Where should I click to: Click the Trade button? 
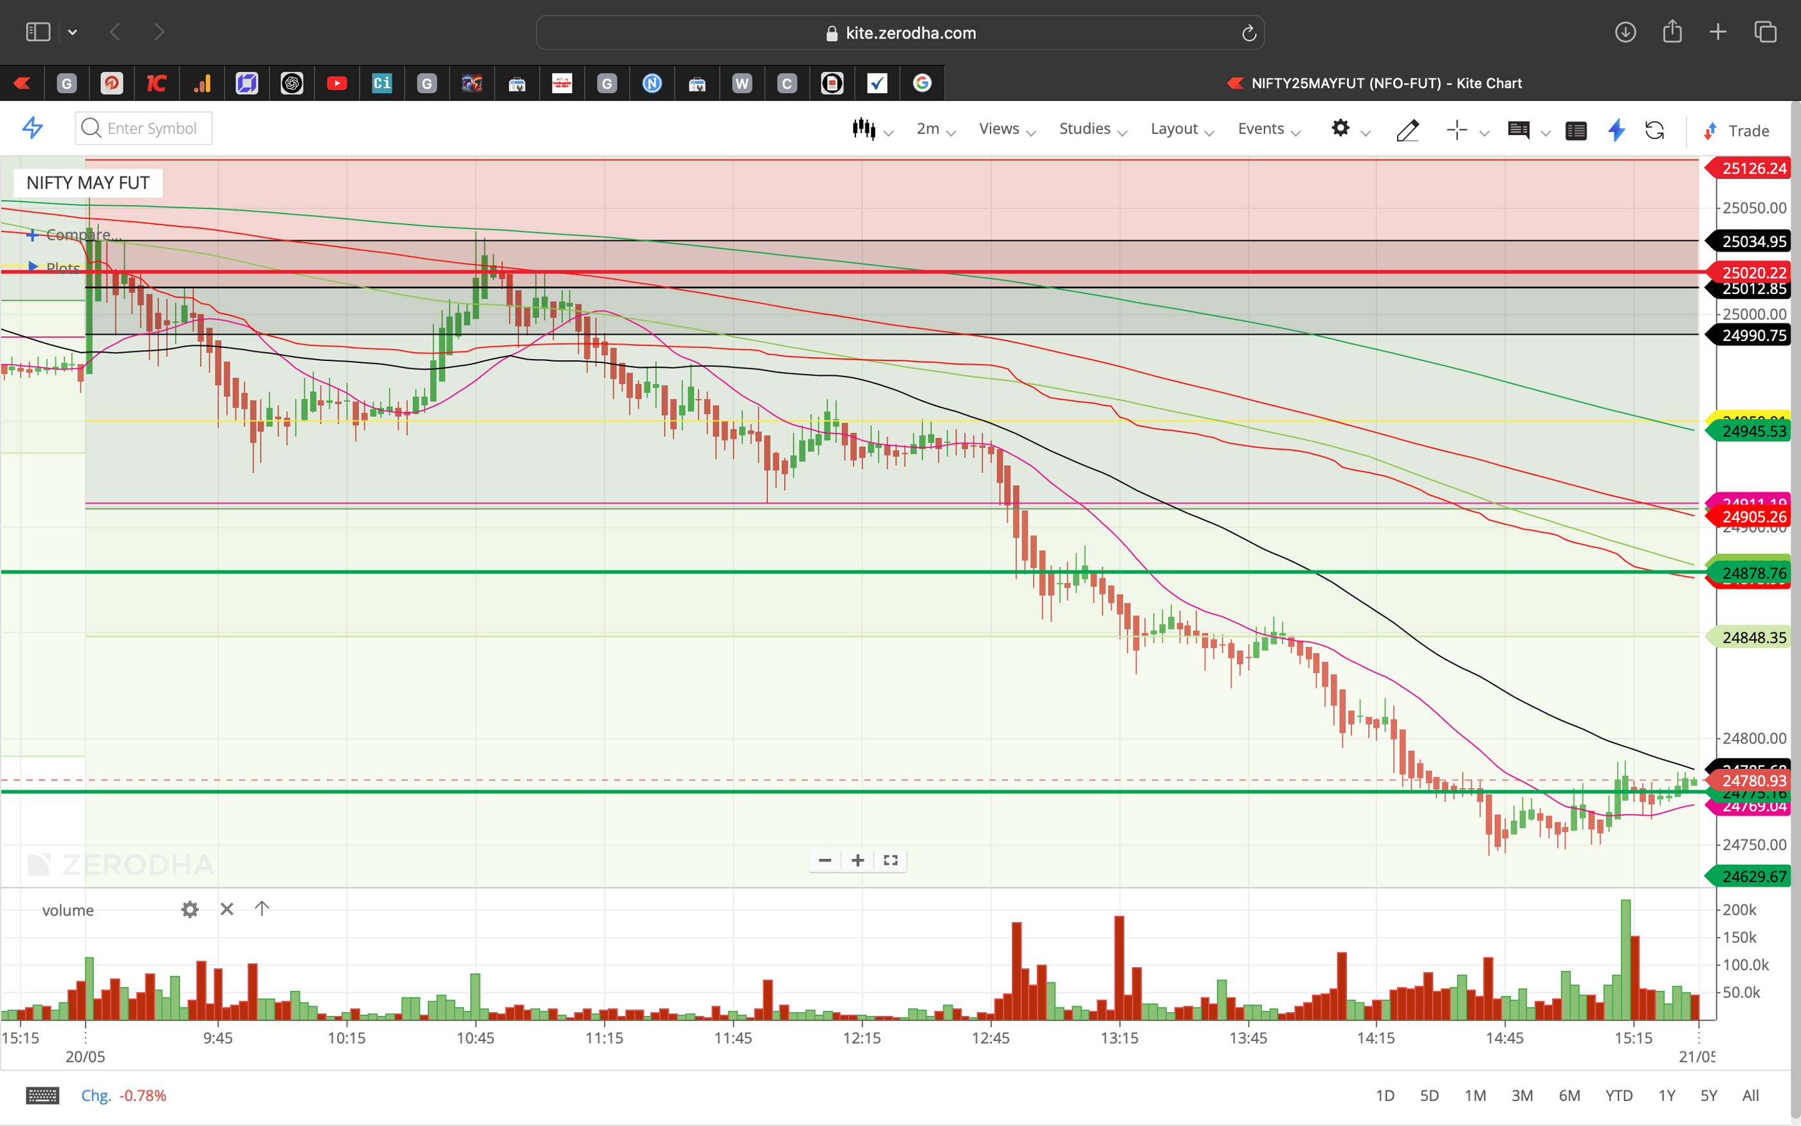tap(1747, 131)
